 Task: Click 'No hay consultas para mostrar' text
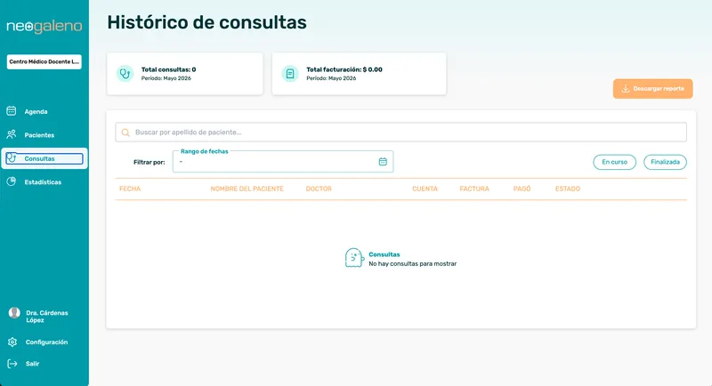pos(412,263)
